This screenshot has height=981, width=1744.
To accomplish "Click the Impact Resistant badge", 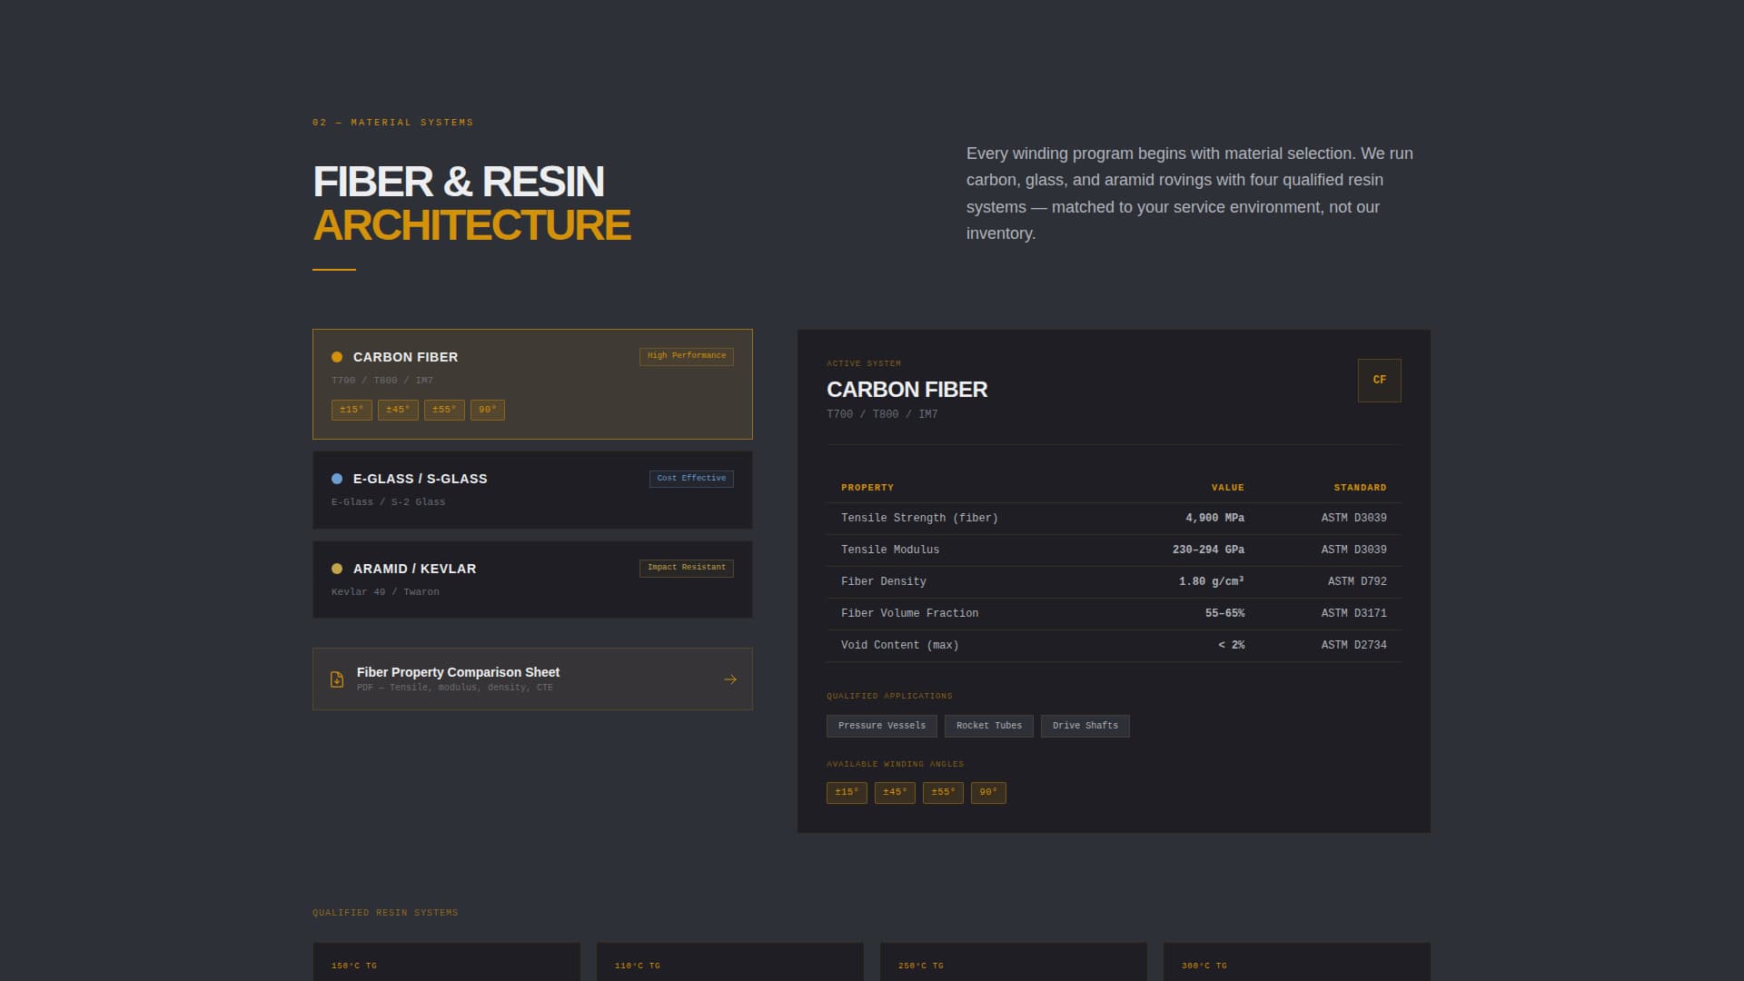I will (x=686, y=568).
